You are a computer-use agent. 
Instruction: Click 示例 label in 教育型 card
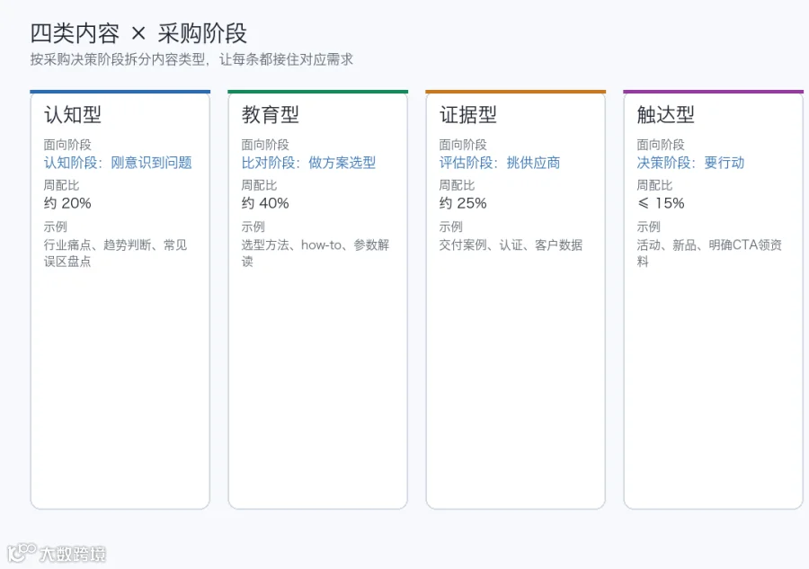tap(253, 227)
